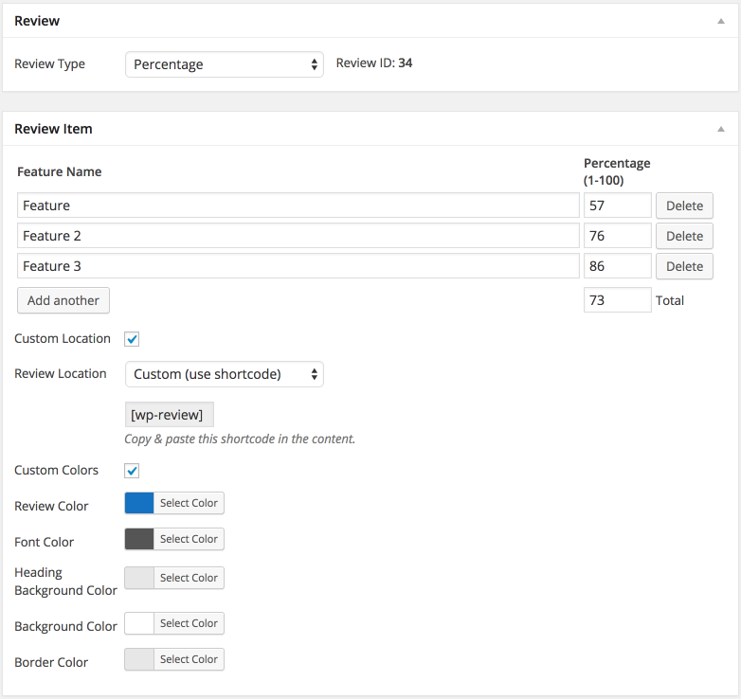Open the Review Location dropdown
This screenshot has width=741, height=699.
(x=225, y=374)
